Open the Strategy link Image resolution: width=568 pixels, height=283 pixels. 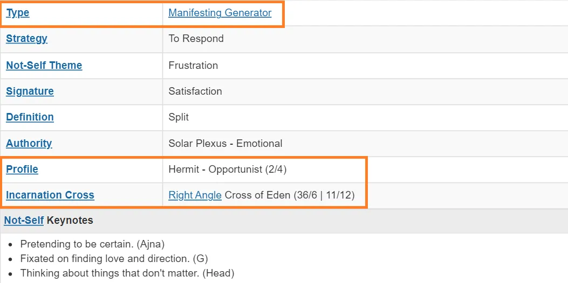point(27,39)
